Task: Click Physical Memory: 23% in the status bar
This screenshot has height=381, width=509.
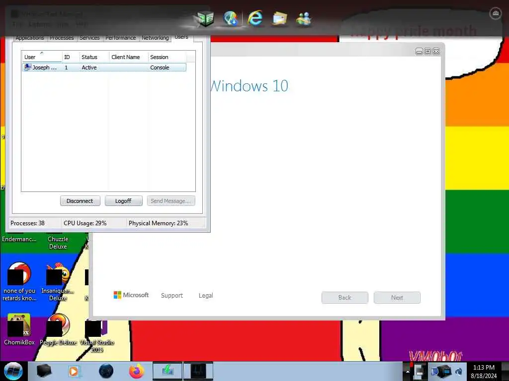Action: coord(158,223)
